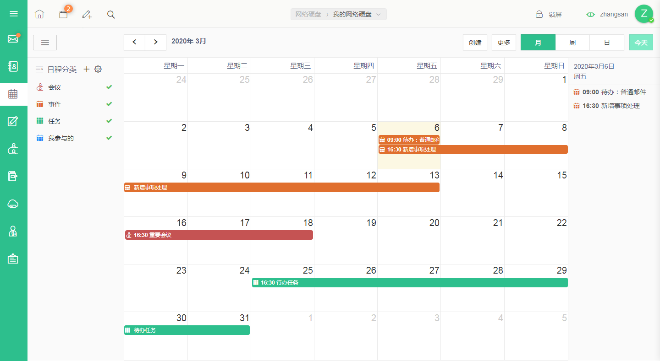Open the window tabs icon with badge 2
Screen dimensions: 660x361
64,14
